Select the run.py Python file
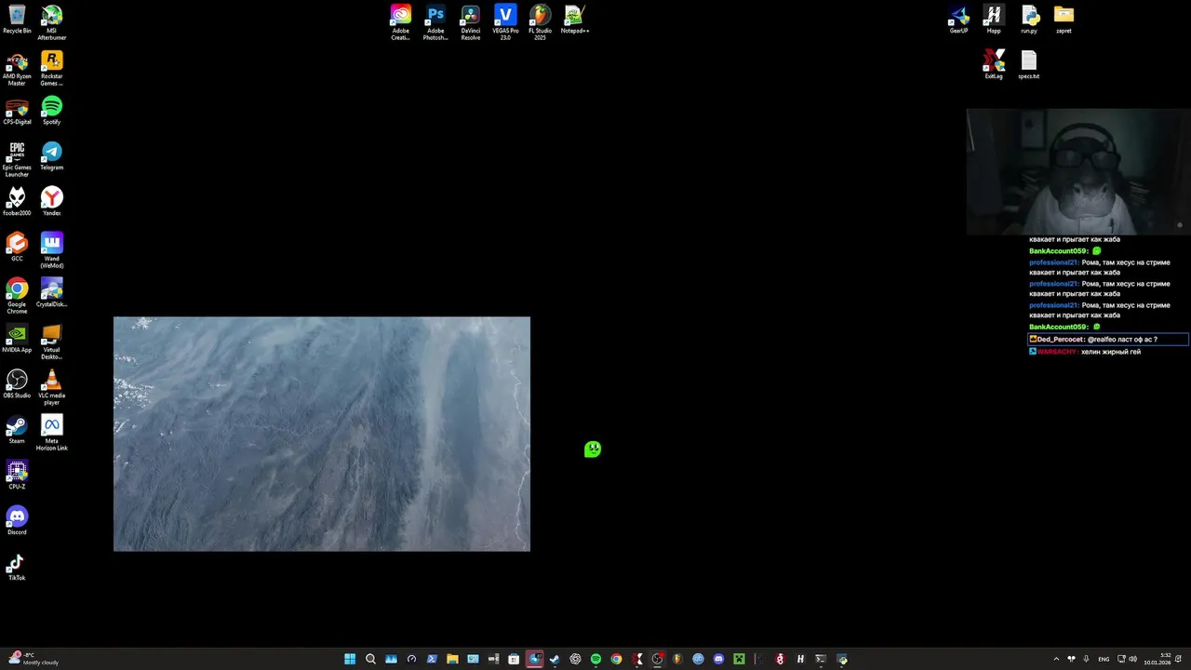 [x=1029, y=20]
